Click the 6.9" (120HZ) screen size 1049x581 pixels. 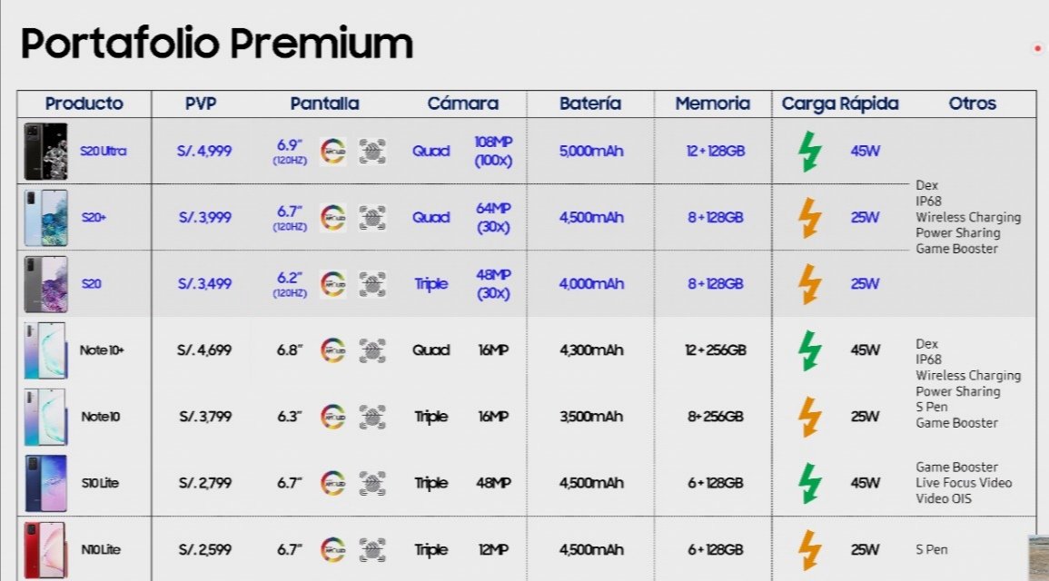(x=290, y=152)
